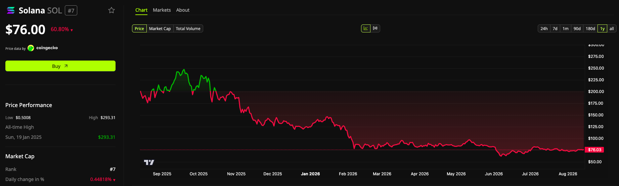The width and height of the screenshot is (619, 186).
Task: Click the Sep 2025 axis label
Action: (x=162, y=174)
